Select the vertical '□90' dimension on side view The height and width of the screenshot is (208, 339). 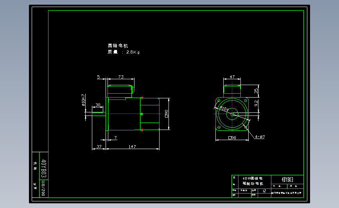(x=166, y=114)
